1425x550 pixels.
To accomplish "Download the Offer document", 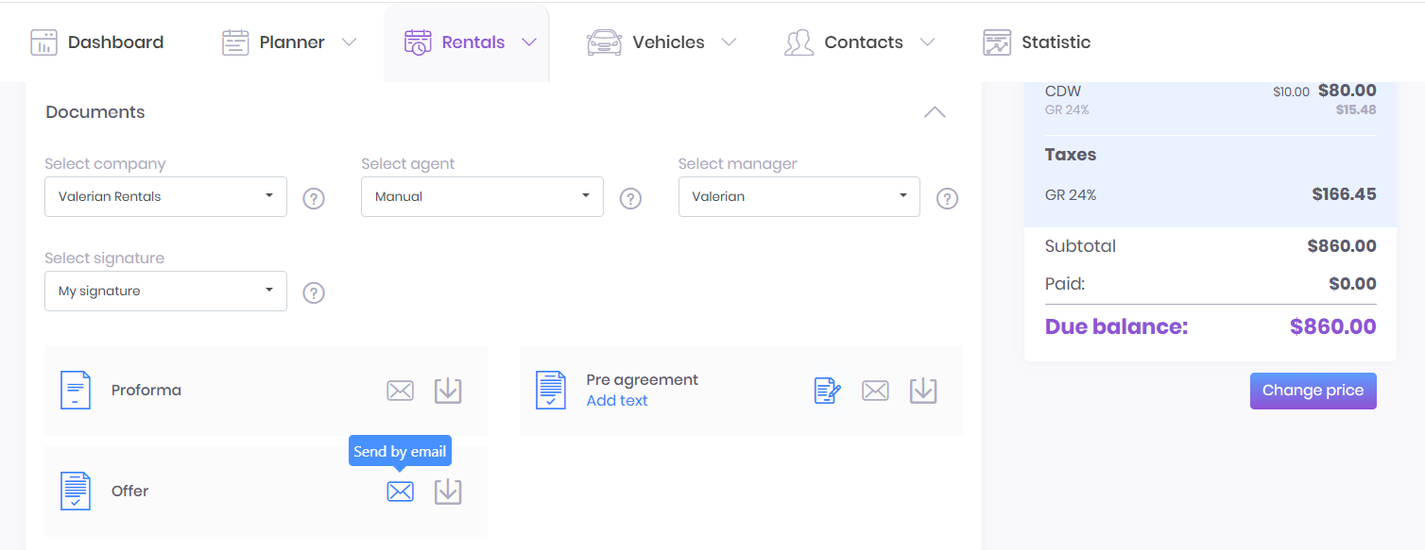I will (448, 492).
